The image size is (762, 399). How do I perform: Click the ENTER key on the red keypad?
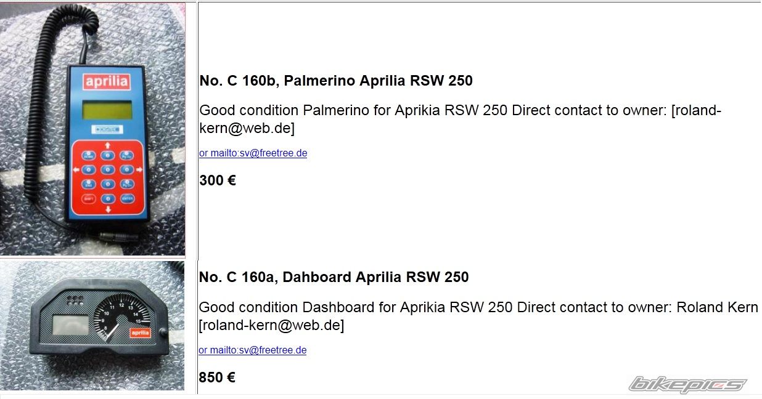click(127, 198)
